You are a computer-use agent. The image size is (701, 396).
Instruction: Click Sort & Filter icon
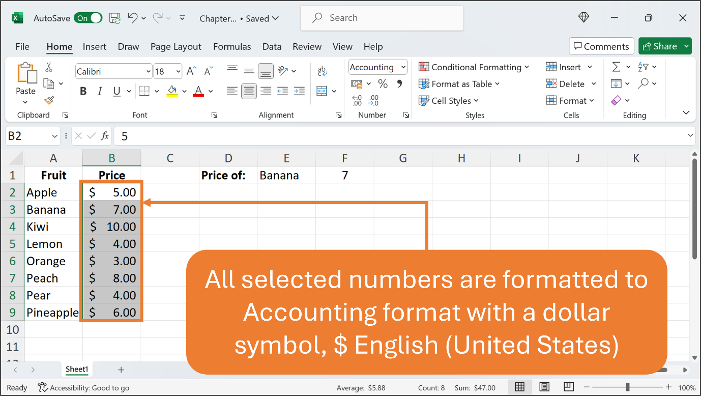tap(643, 67)
